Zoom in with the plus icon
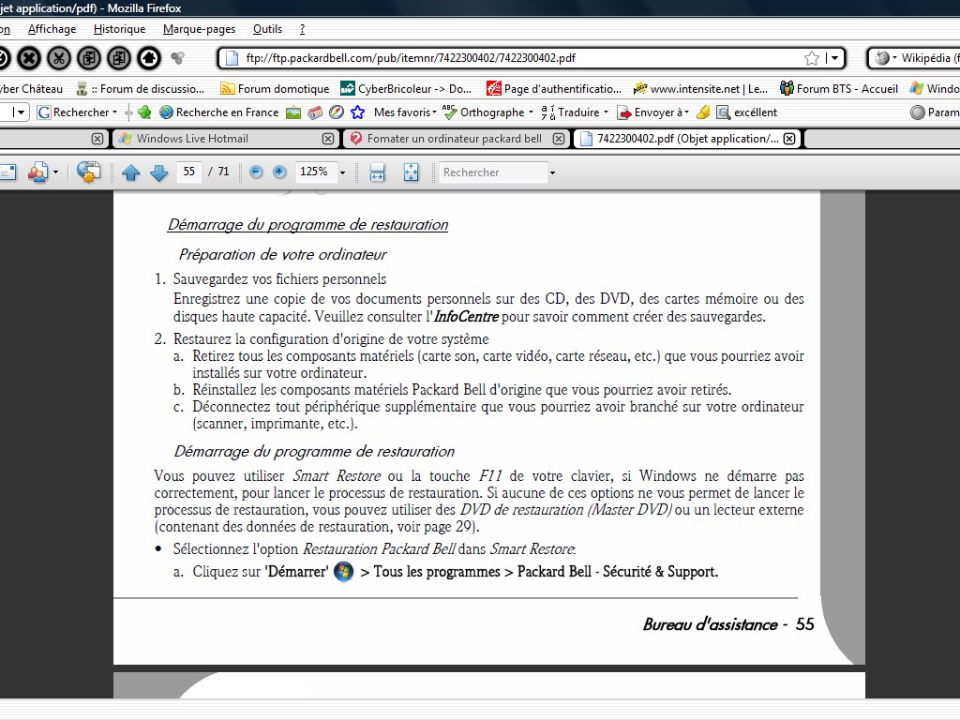Image resolution: width=960 pixels, height=720 pixels. click(279, 172)
